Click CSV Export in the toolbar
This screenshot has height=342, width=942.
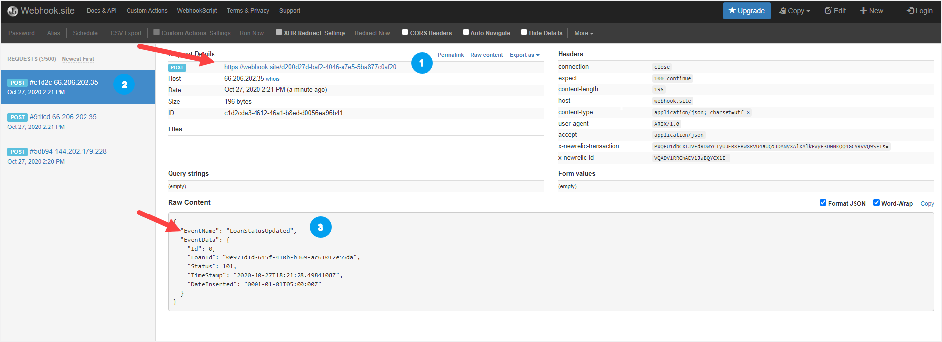(x=126, y=33)
